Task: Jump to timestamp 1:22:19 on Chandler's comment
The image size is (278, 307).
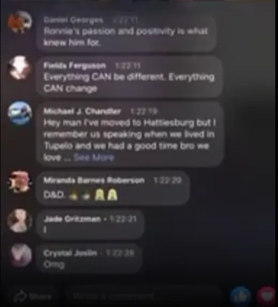Action: pos(144,111)
